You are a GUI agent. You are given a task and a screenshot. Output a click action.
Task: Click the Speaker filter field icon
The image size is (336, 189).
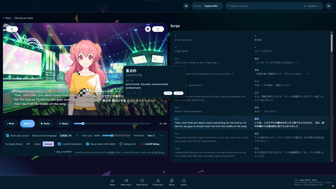[305, 6]
